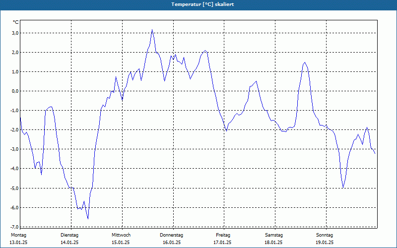The width and height of the screenshot is (397, 248).
Task: Click the lowest temperature dip near -6,5
Action: click(x=88, y=219)
